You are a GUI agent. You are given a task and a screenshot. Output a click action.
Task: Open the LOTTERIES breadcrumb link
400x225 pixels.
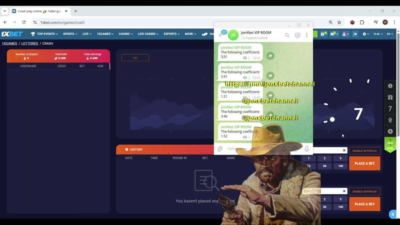(30, 43)
